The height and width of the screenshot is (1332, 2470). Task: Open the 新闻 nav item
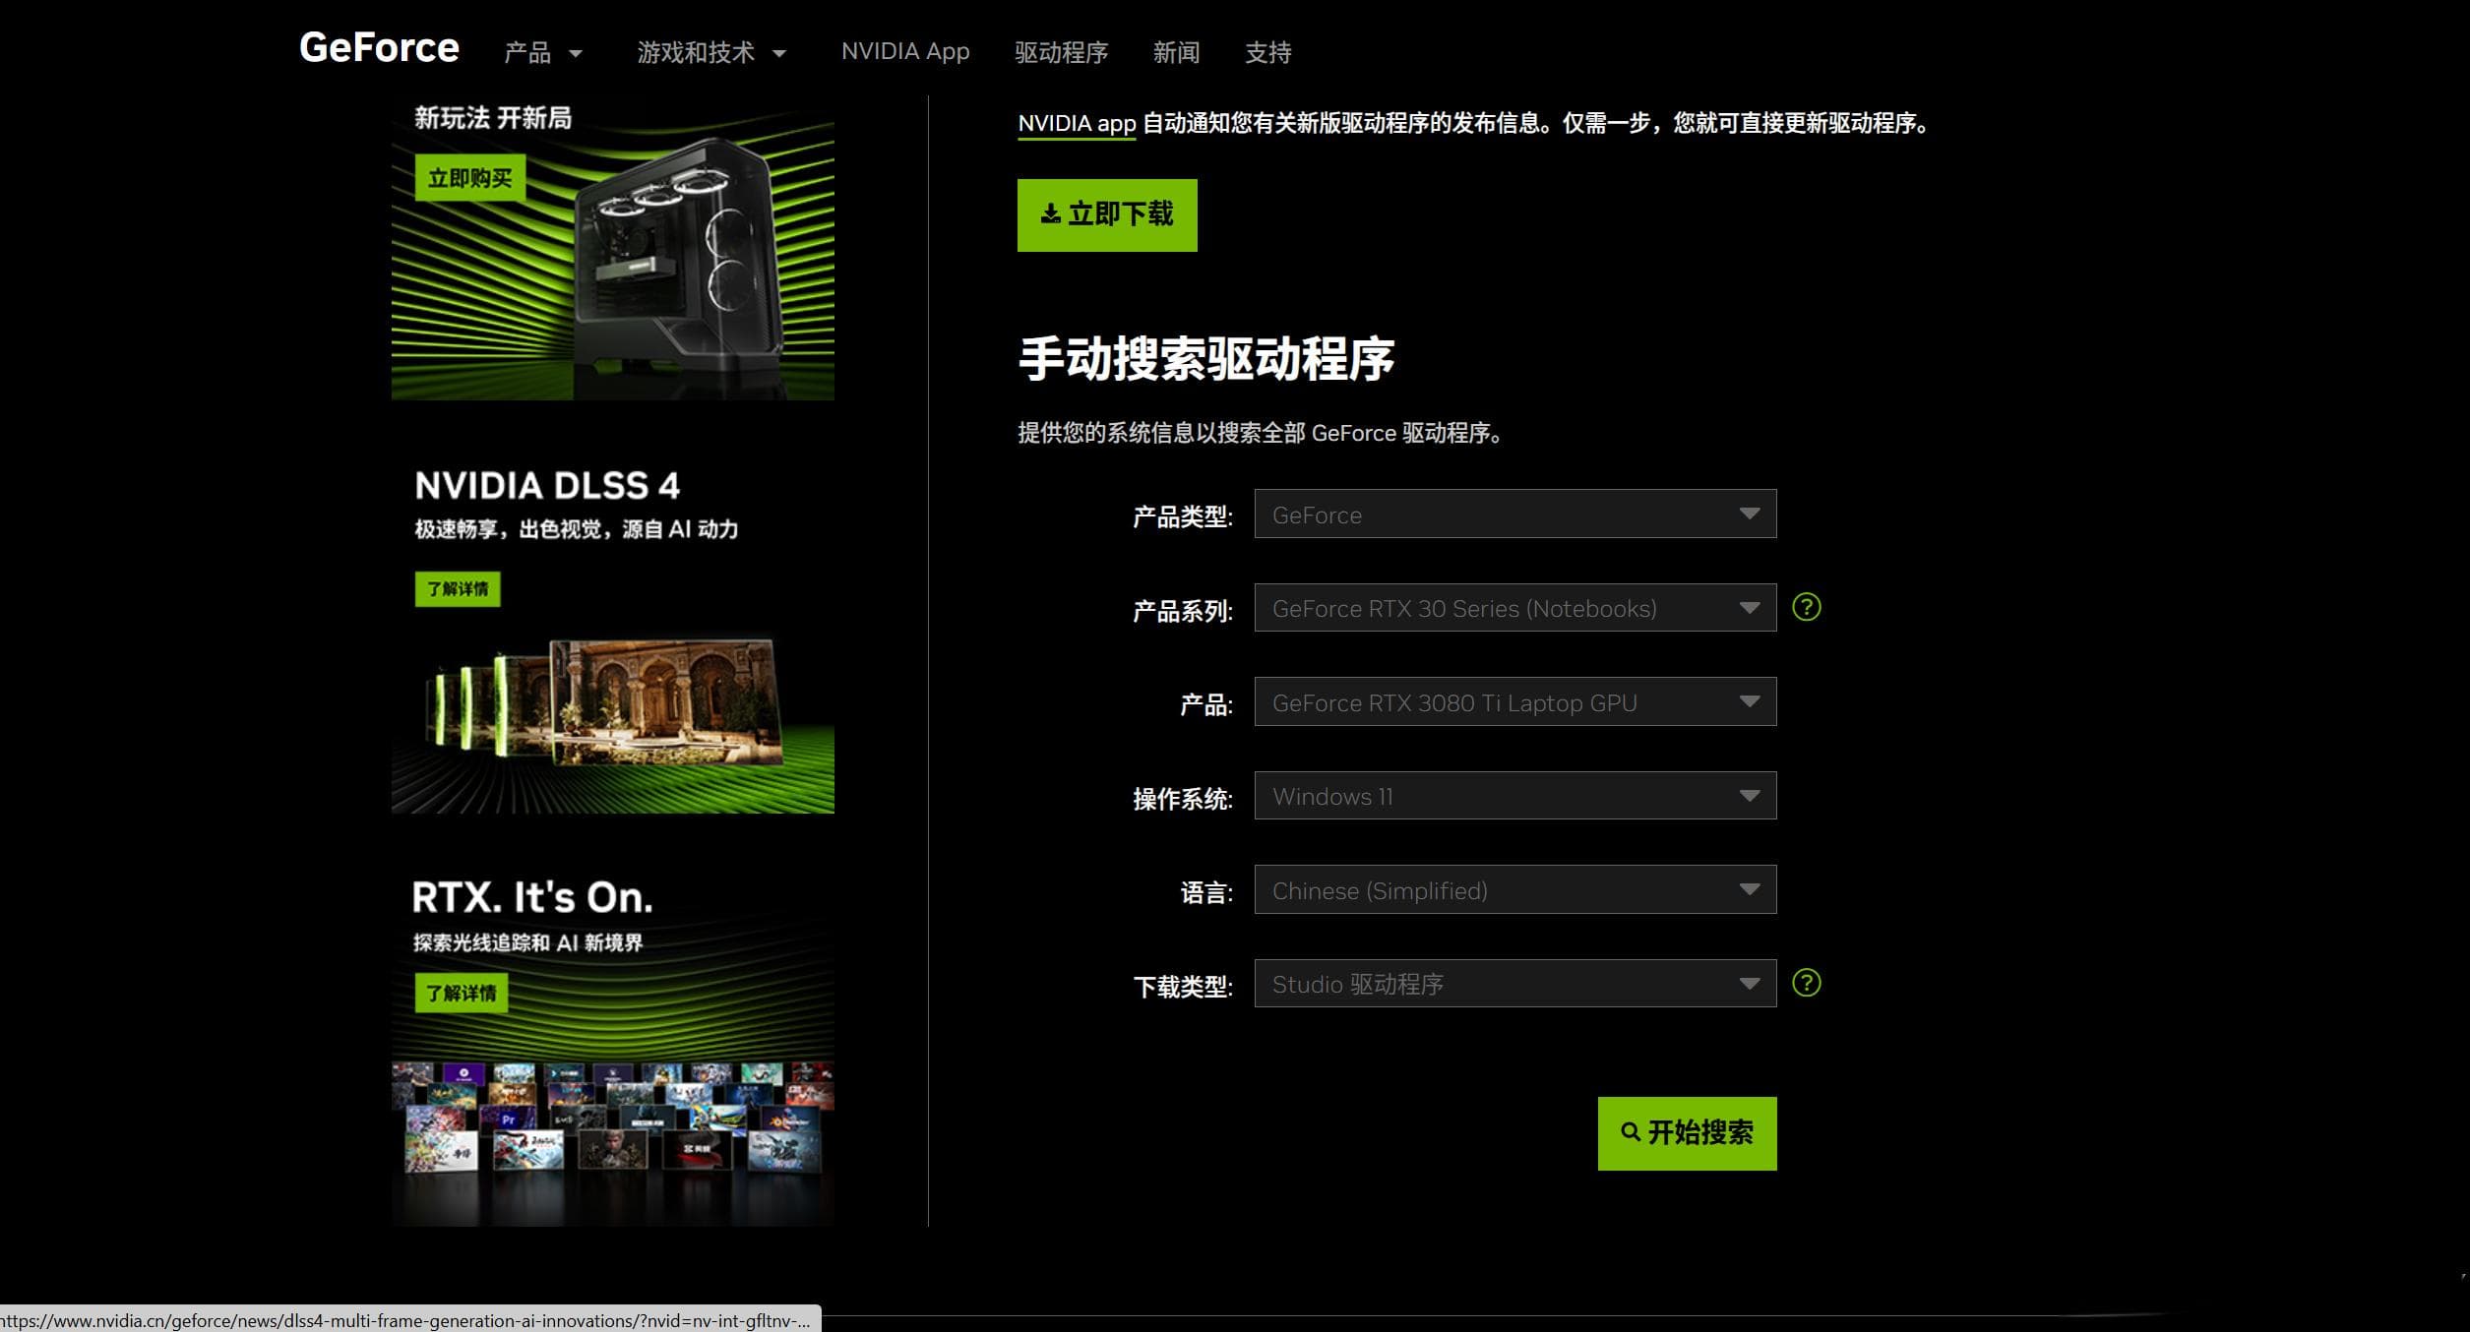[1176, 52]
